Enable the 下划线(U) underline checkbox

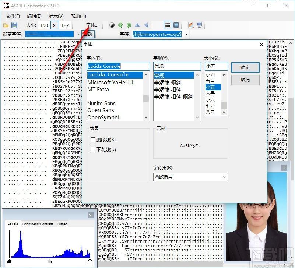point(93,150)
